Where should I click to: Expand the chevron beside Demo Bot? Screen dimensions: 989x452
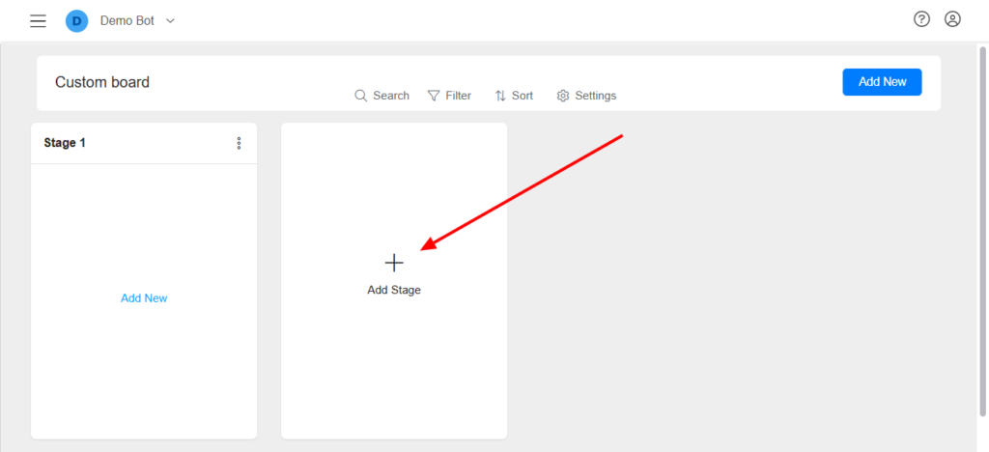171,20
